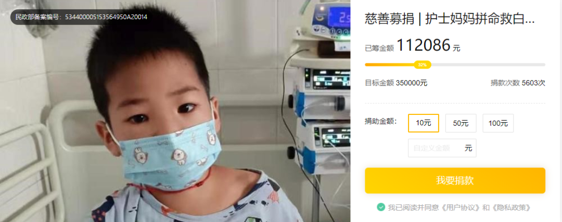This screenshot has height=222, width=562.
Task: Click the 已筹金额 label
Action: (x=379, y=48)
